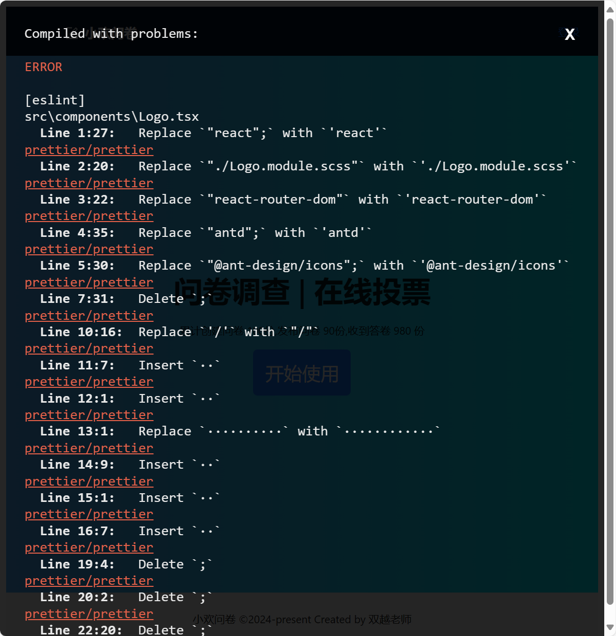Click the Line 16:7 Insert message

[x=130, y=531]
